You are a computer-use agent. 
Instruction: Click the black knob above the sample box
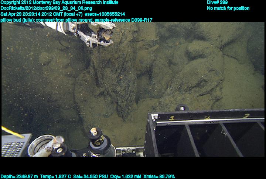point(181,108)
